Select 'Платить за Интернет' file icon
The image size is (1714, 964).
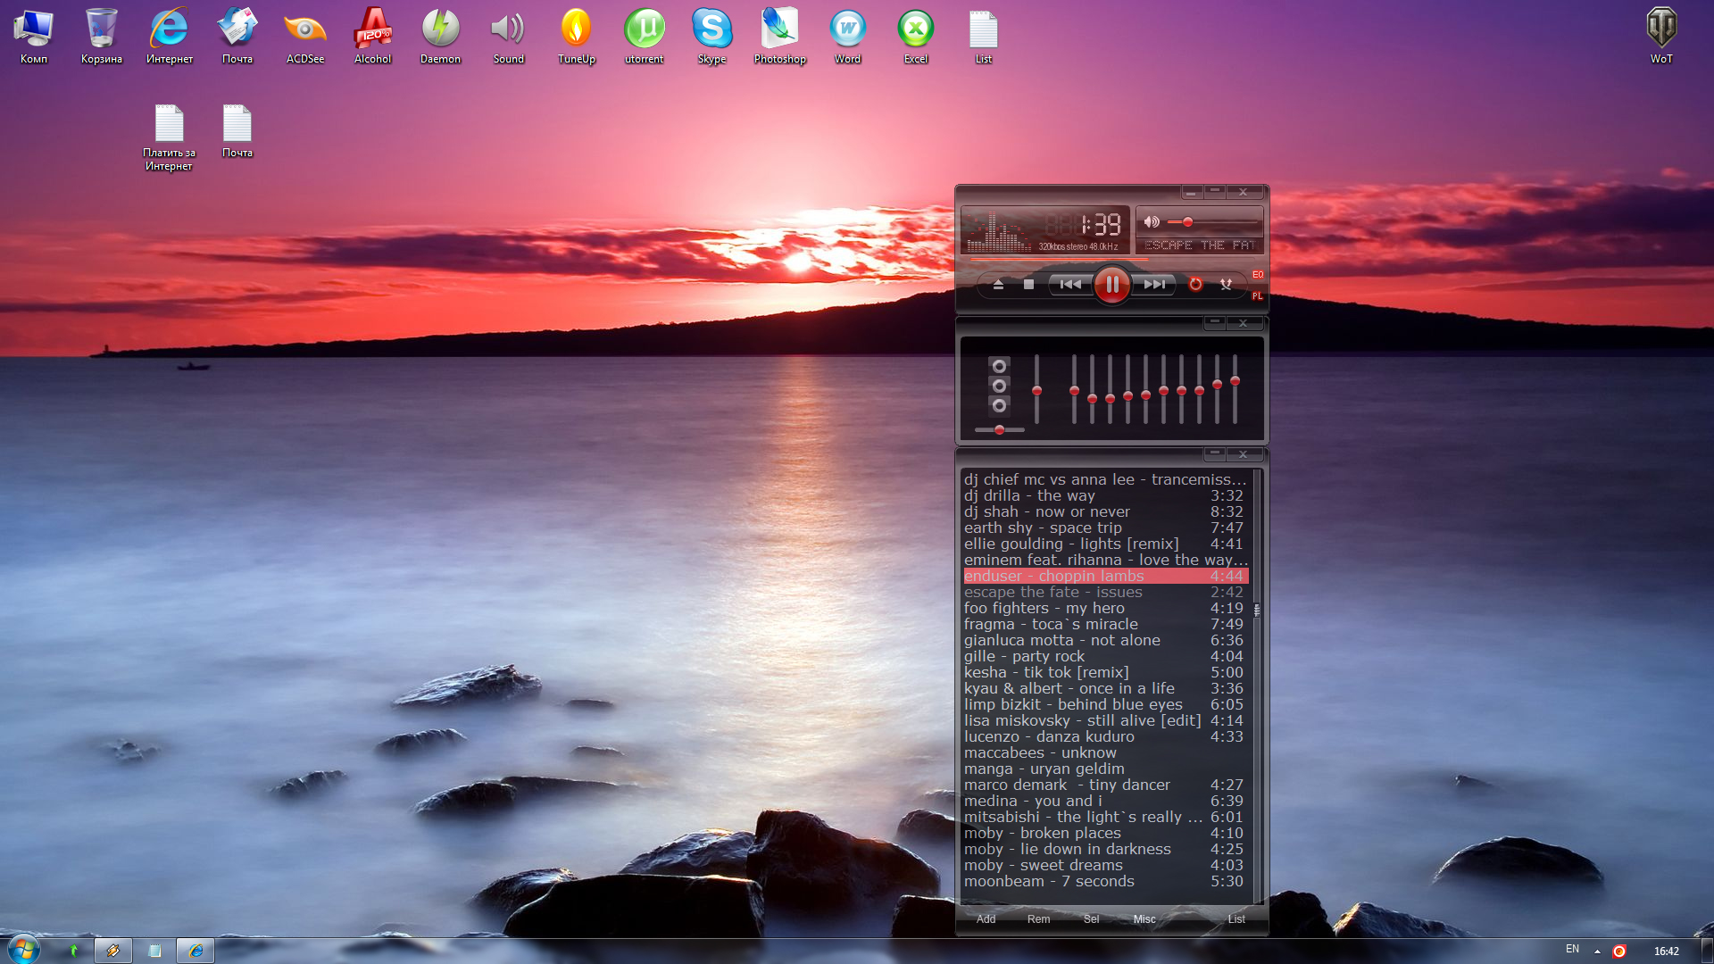169,137
